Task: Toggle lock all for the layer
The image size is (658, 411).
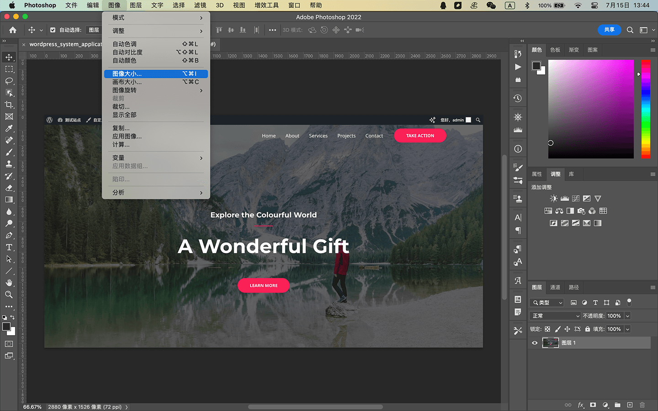Action: [588, 329]
